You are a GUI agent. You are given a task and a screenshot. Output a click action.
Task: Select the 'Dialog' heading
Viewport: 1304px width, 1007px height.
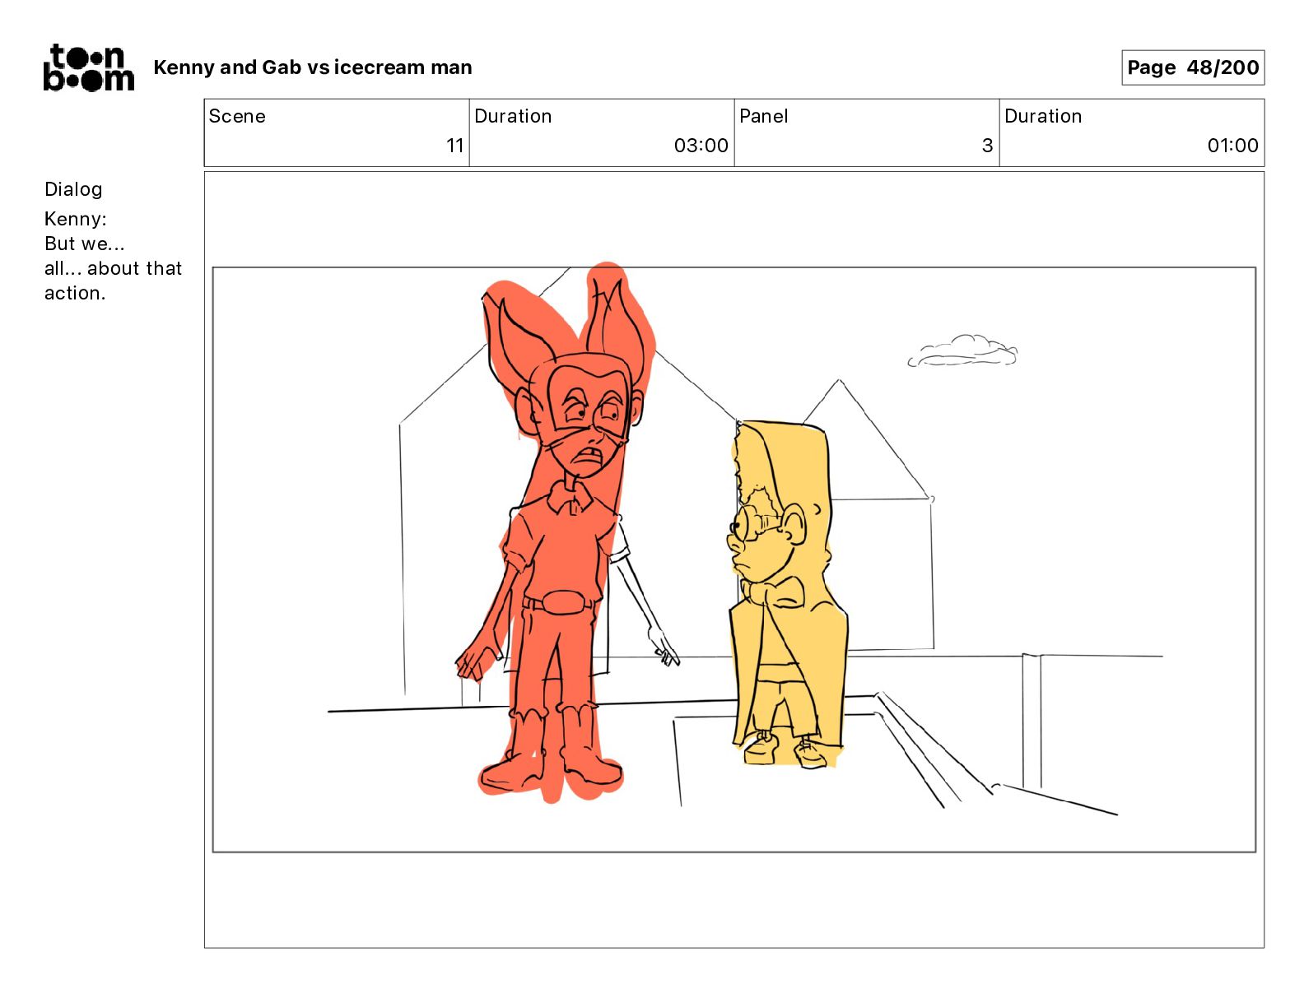point(73,189)
